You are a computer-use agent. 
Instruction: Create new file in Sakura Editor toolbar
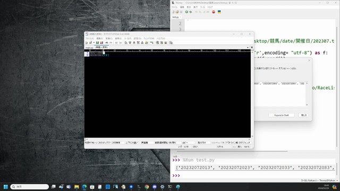[86, 42]
